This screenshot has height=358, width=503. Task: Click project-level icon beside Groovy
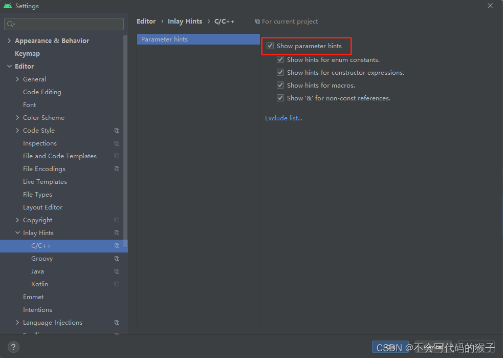coord(117,259)
